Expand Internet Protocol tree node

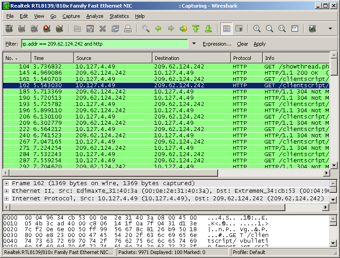click(x=7, y=199)
